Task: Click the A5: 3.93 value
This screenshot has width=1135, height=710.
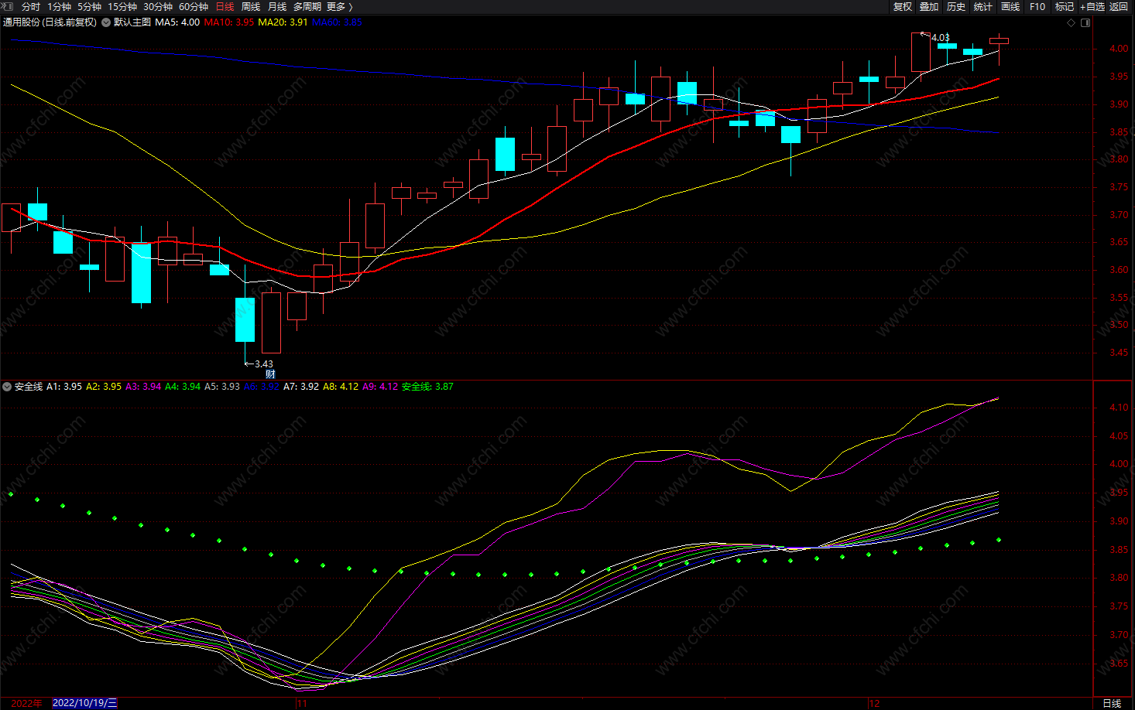Action: (x=222, y=387)
